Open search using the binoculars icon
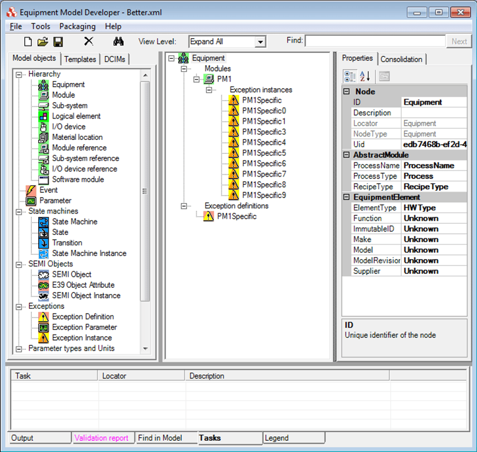The height and width of the screenshot is (452, 477). point(119,41)
